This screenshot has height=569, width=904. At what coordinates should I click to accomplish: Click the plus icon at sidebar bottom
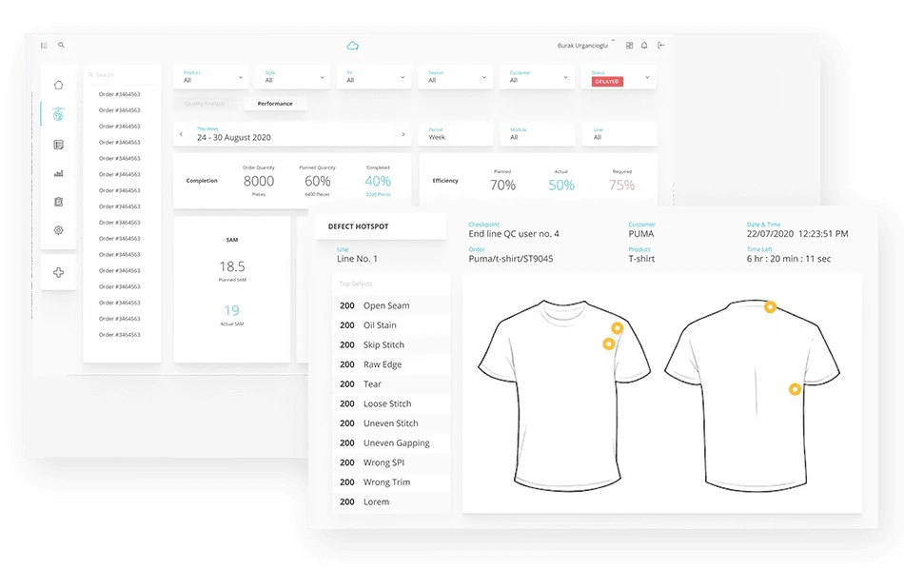pos(58,272)
